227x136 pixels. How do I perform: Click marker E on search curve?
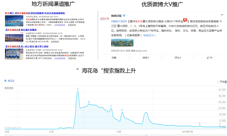click(200, 124)
